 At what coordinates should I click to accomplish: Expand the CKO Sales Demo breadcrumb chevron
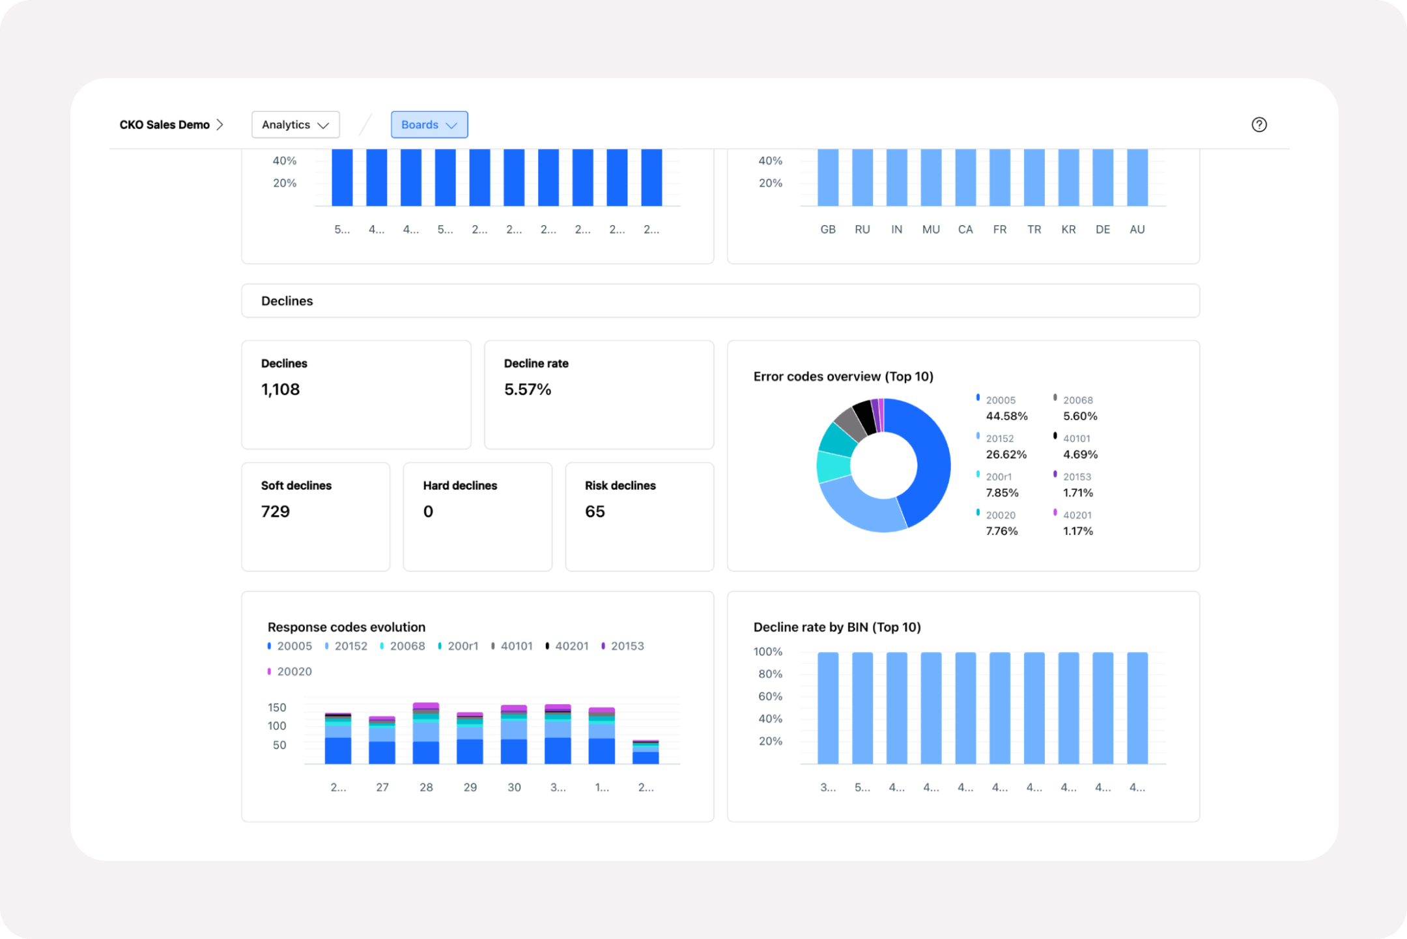click(220, 124)
